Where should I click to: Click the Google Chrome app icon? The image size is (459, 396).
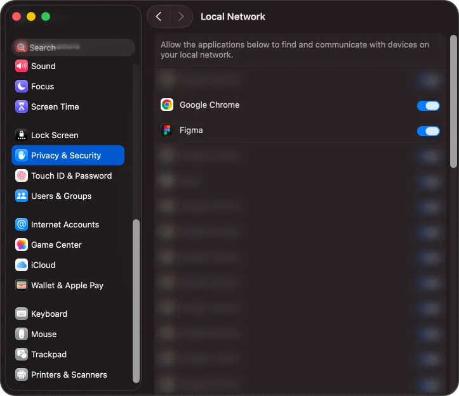point(167,105)
